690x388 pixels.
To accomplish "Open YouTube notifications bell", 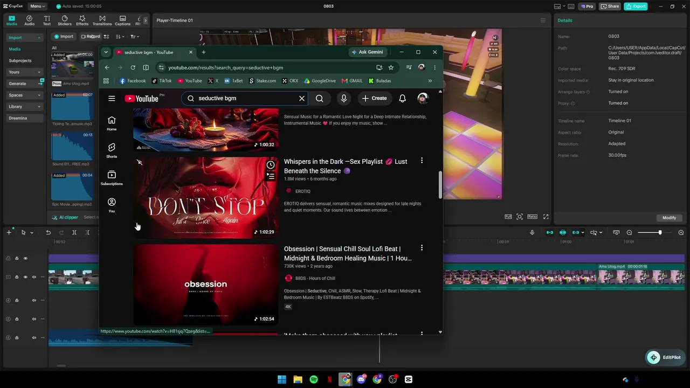I will pyautogui.click(x=402, y=99).
